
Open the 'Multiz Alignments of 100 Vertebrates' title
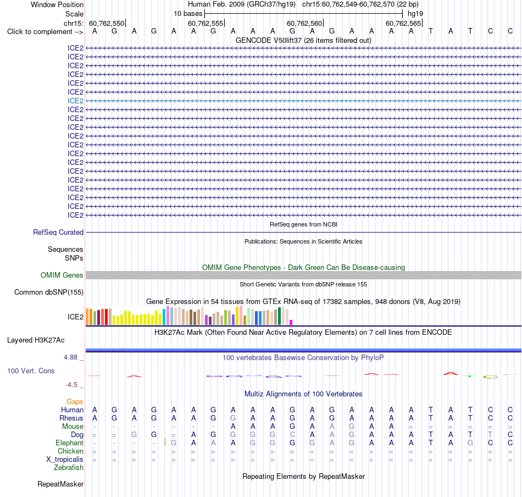(303, 394)
